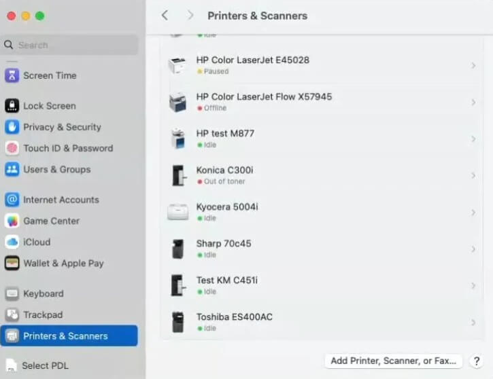Viewport: 493px width, 379px height.
Task: Select the Sharp 70c45 printer icon
Action: [x=177, y=249]
